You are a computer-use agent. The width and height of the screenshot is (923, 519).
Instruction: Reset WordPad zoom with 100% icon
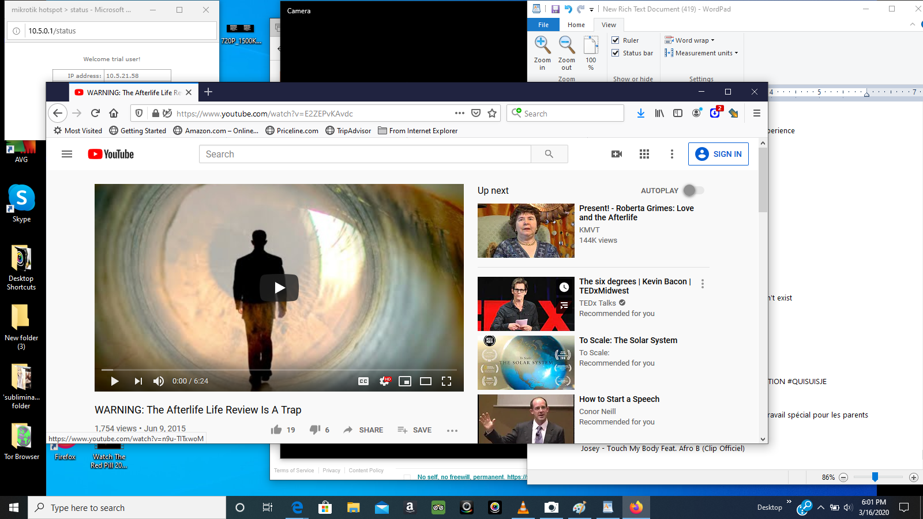tap(591, 45)
